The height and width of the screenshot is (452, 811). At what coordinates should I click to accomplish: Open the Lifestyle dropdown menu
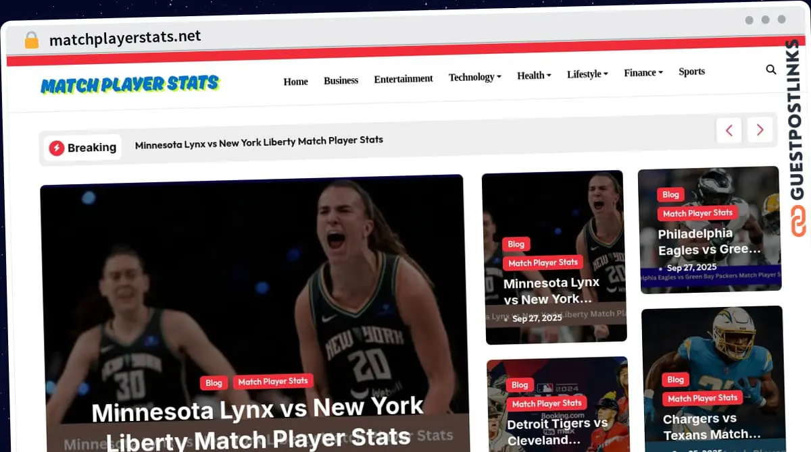[587, 74]
